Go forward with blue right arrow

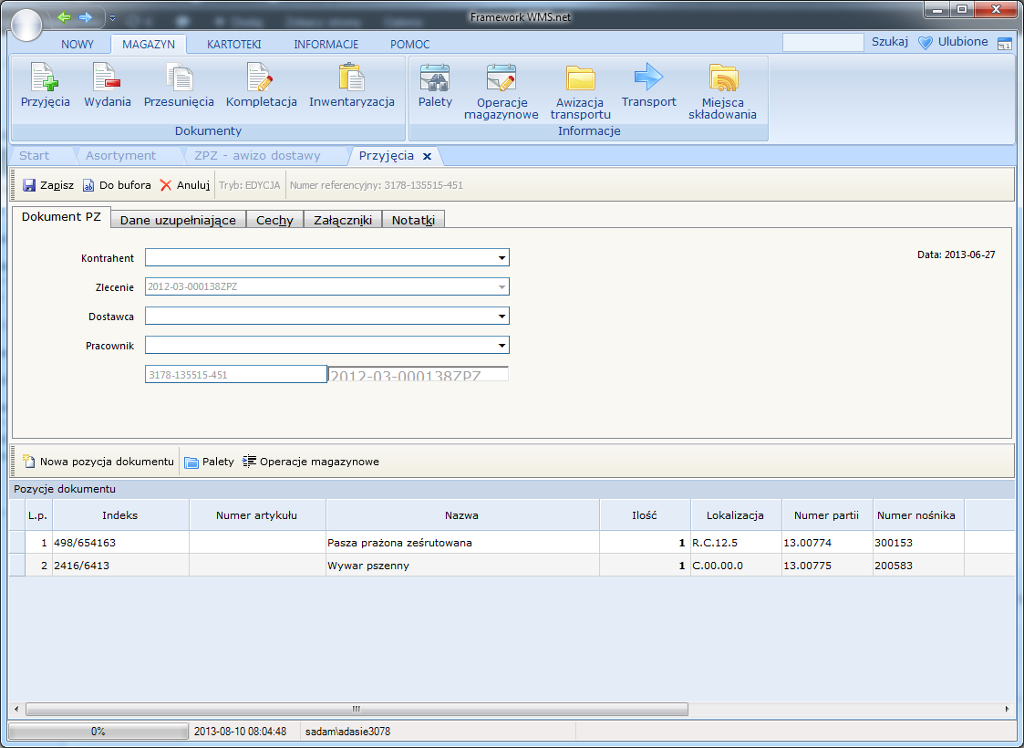86,17
